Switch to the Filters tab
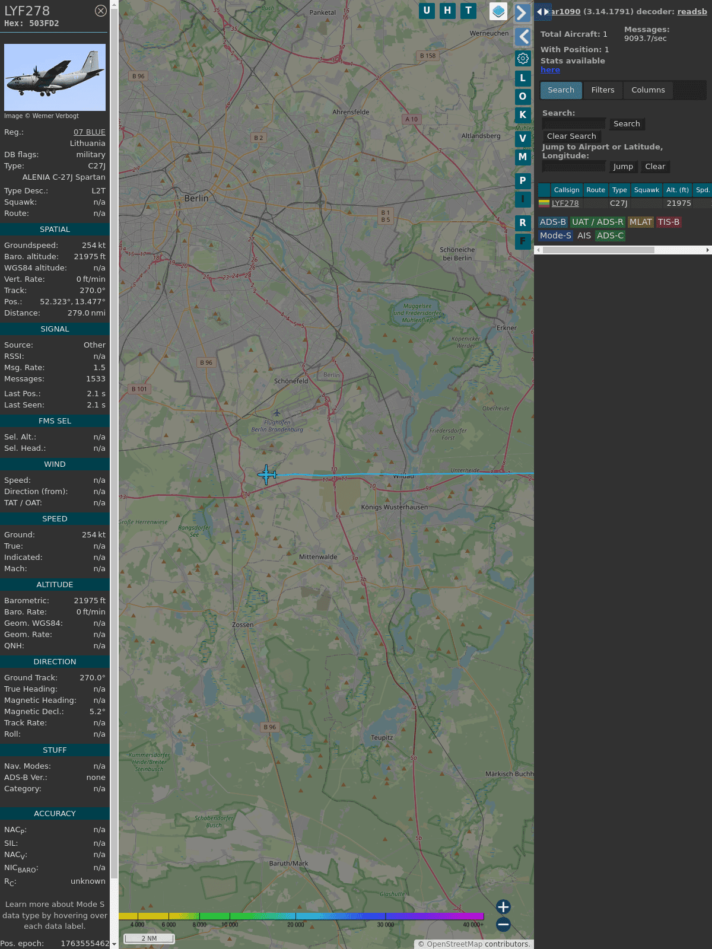 point(603,90)
